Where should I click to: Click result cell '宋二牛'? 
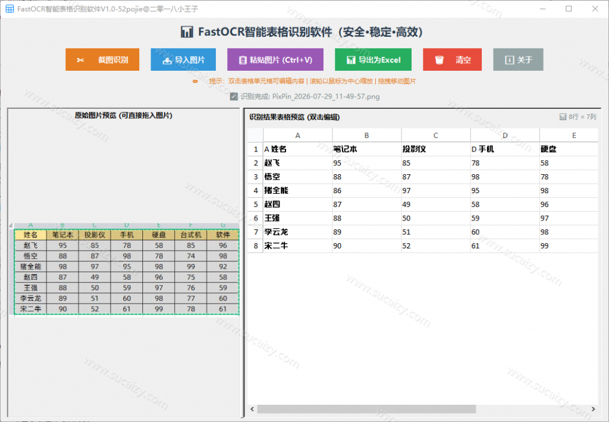(297, 245)
